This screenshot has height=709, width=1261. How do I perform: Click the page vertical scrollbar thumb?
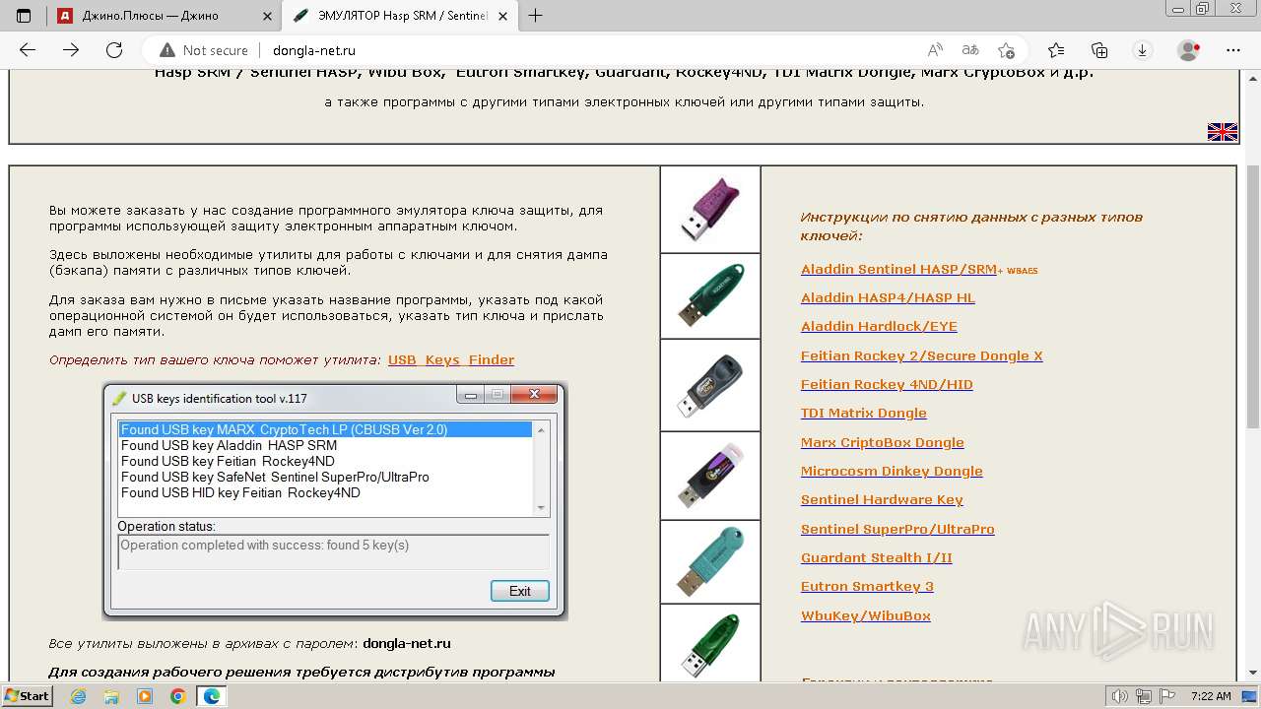click(x=1253, y=295)
